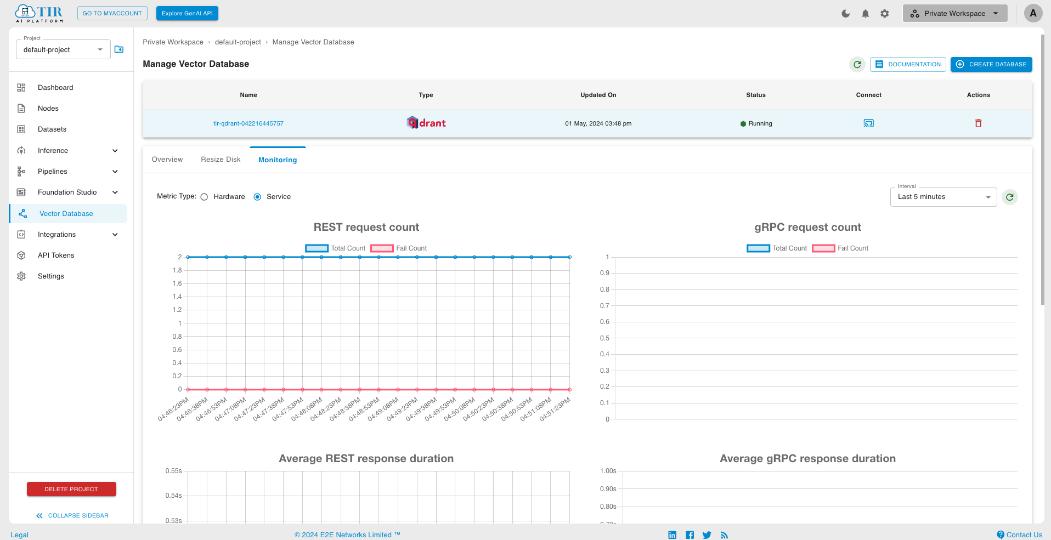Click the 01 May, 2024 03:48 pm cell
Image resolution: width=1051 pixels, height=540 pixels.
point(598,124)
